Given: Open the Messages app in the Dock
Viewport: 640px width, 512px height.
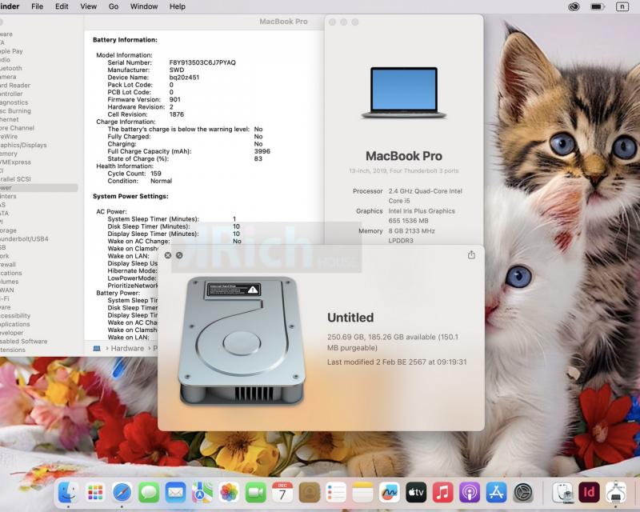Looking at the screenshot, I should [x=149, y=492].
